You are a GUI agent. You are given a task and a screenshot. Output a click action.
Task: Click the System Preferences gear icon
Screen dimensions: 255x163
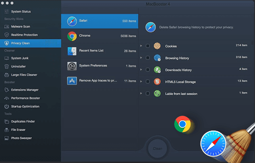pyautogui.click(x=72, y=66)
